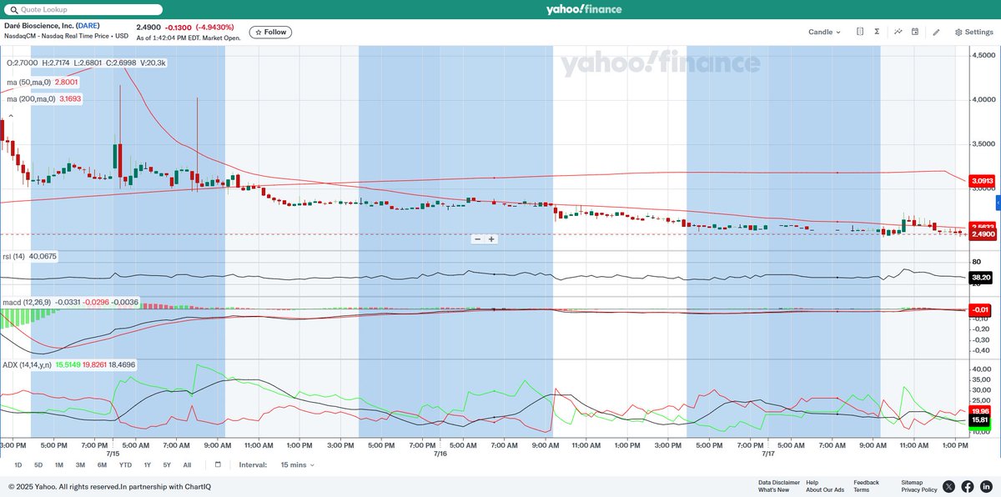This screenshot has height=497, width=1001.
Task: Open the Terms footer link
Action: tap(861, 489)
